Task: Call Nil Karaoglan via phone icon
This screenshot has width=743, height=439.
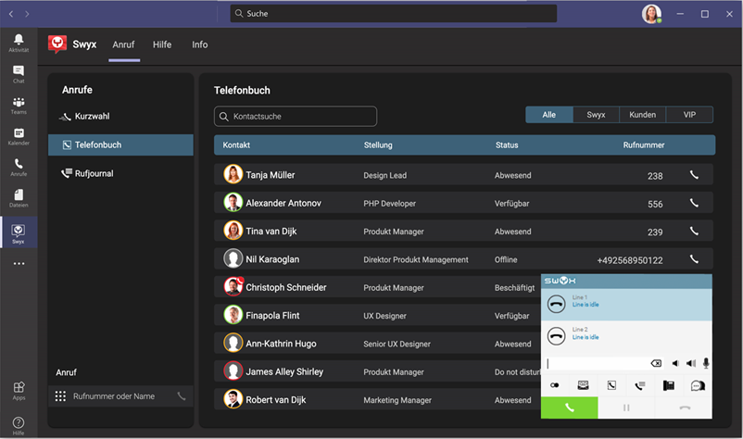Action: [694, 258]
